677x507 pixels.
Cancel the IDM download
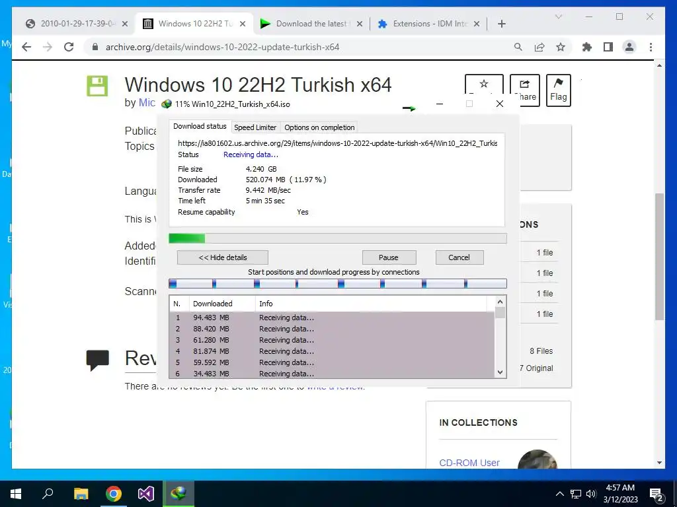coord(459,257)
